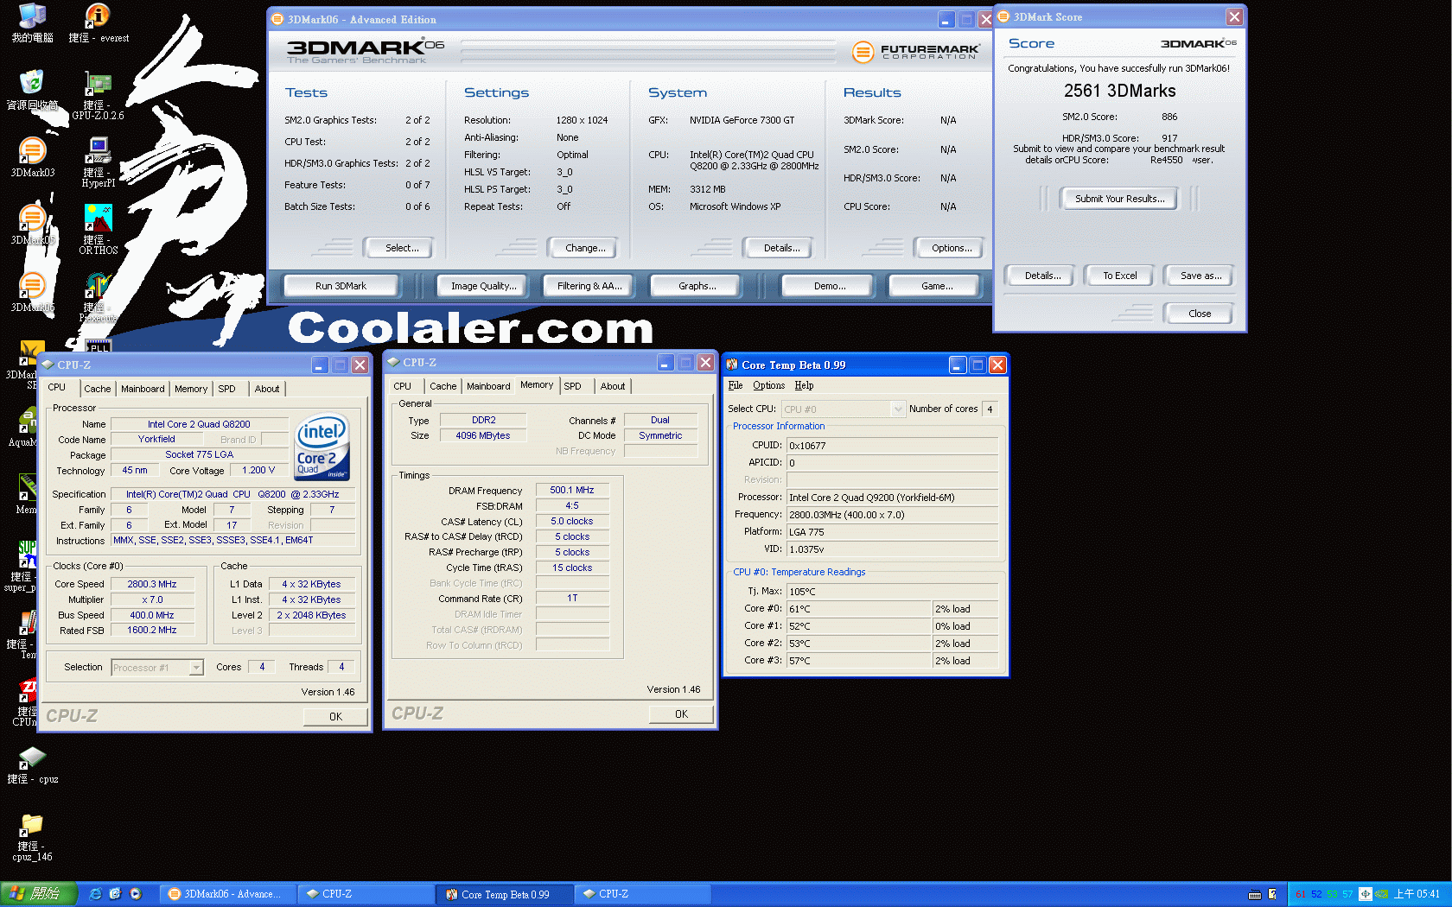Close the 3DMark Score dialog via Close button
1452x907 pixels.
(x=1200, y=314)
